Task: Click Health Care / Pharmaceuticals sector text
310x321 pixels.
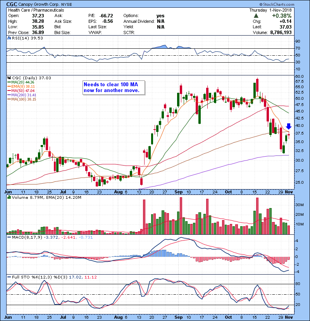Action: click(36, 10)
